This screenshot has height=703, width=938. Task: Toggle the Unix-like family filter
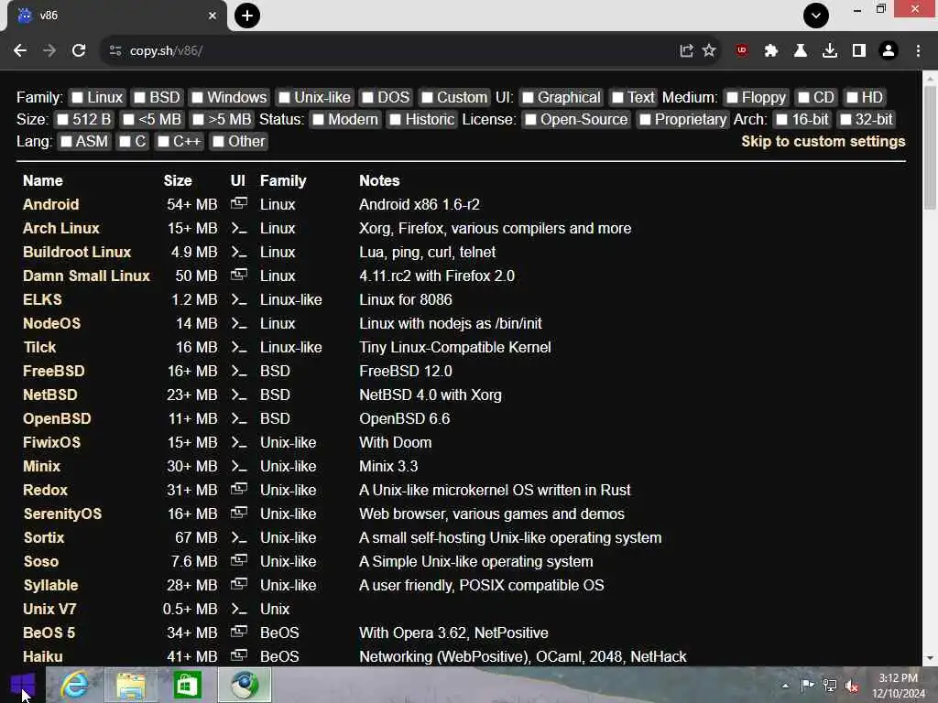click(x=284, y=97)
